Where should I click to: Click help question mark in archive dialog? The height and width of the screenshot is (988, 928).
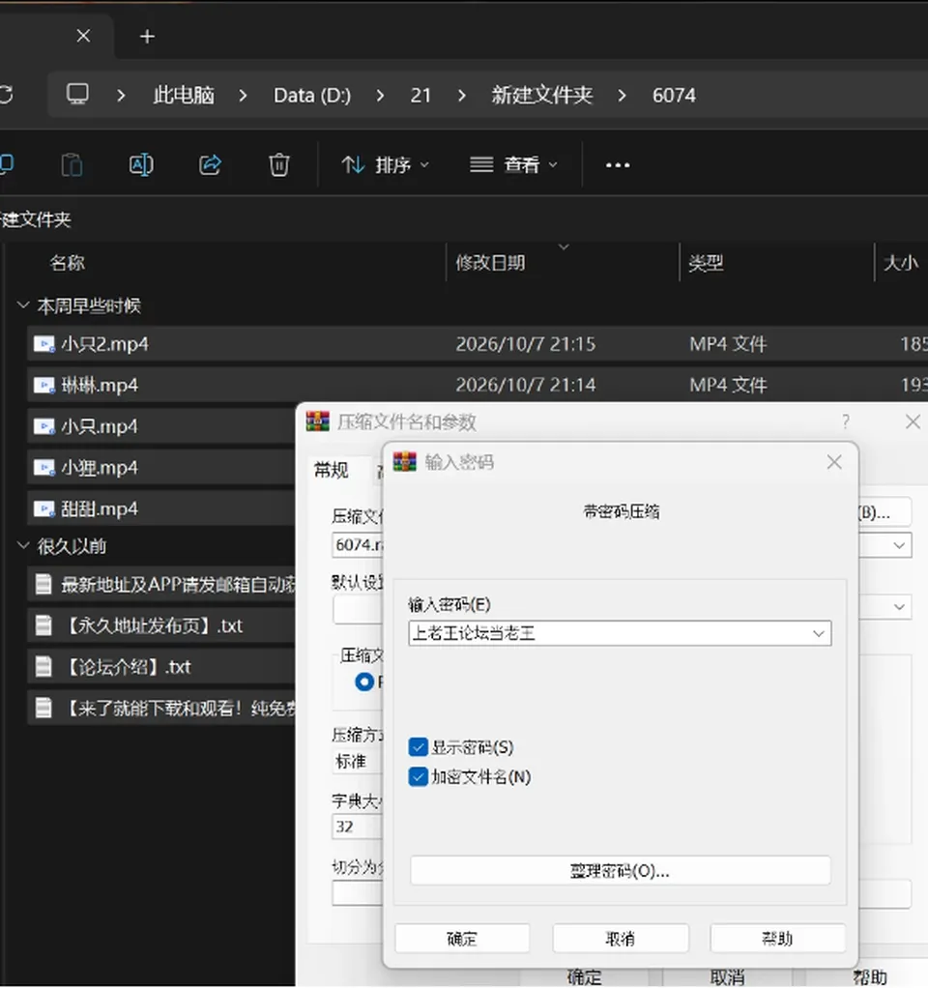846,421
